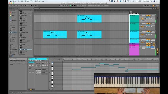Open MELODY track All Ins input dropdown
Image resolution: width=168 pixels, height=94 pixels.
(x=143, y=16)
